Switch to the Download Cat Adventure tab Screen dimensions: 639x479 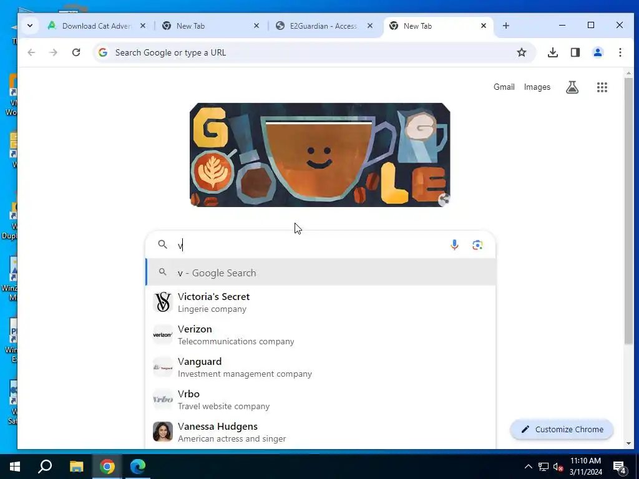[96, 26]
